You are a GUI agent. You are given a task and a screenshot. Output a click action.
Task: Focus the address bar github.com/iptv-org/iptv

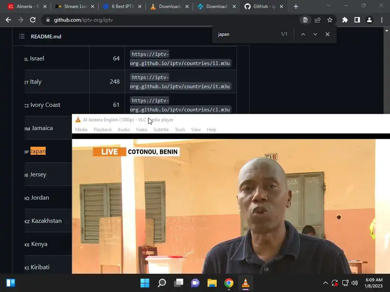tap(83, 20)
